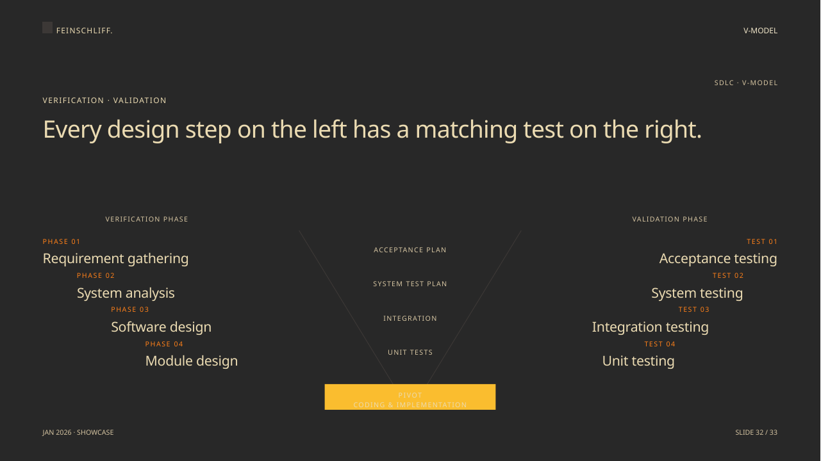Select the INTEGRATION center label

pos(410,319)
